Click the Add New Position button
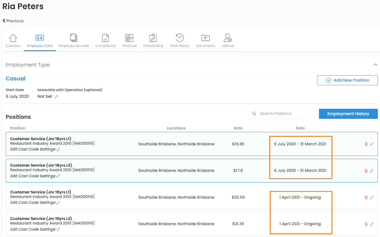380x237 pixels. (x=347, y=80)
